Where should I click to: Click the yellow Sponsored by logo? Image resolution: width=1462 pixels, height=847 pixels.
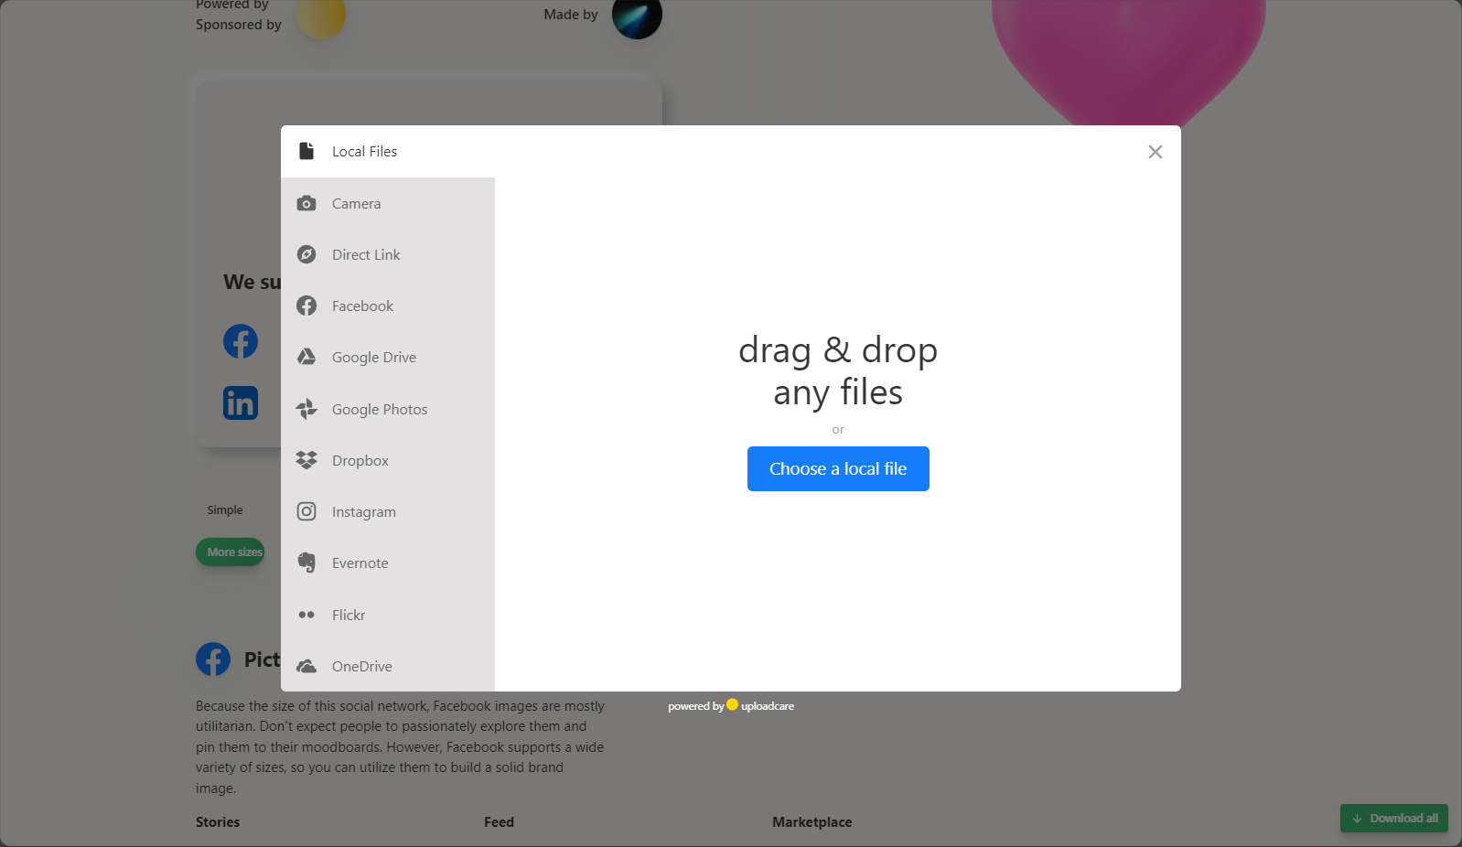tap(320, 16)
